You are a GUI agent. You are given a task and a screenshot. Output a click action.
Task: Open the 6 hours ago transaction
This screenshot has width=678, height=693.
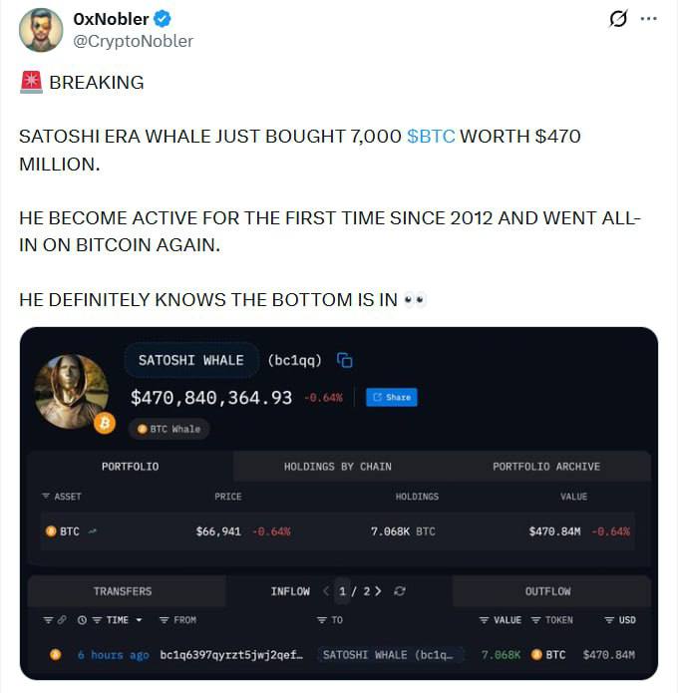tap(113, 655)
